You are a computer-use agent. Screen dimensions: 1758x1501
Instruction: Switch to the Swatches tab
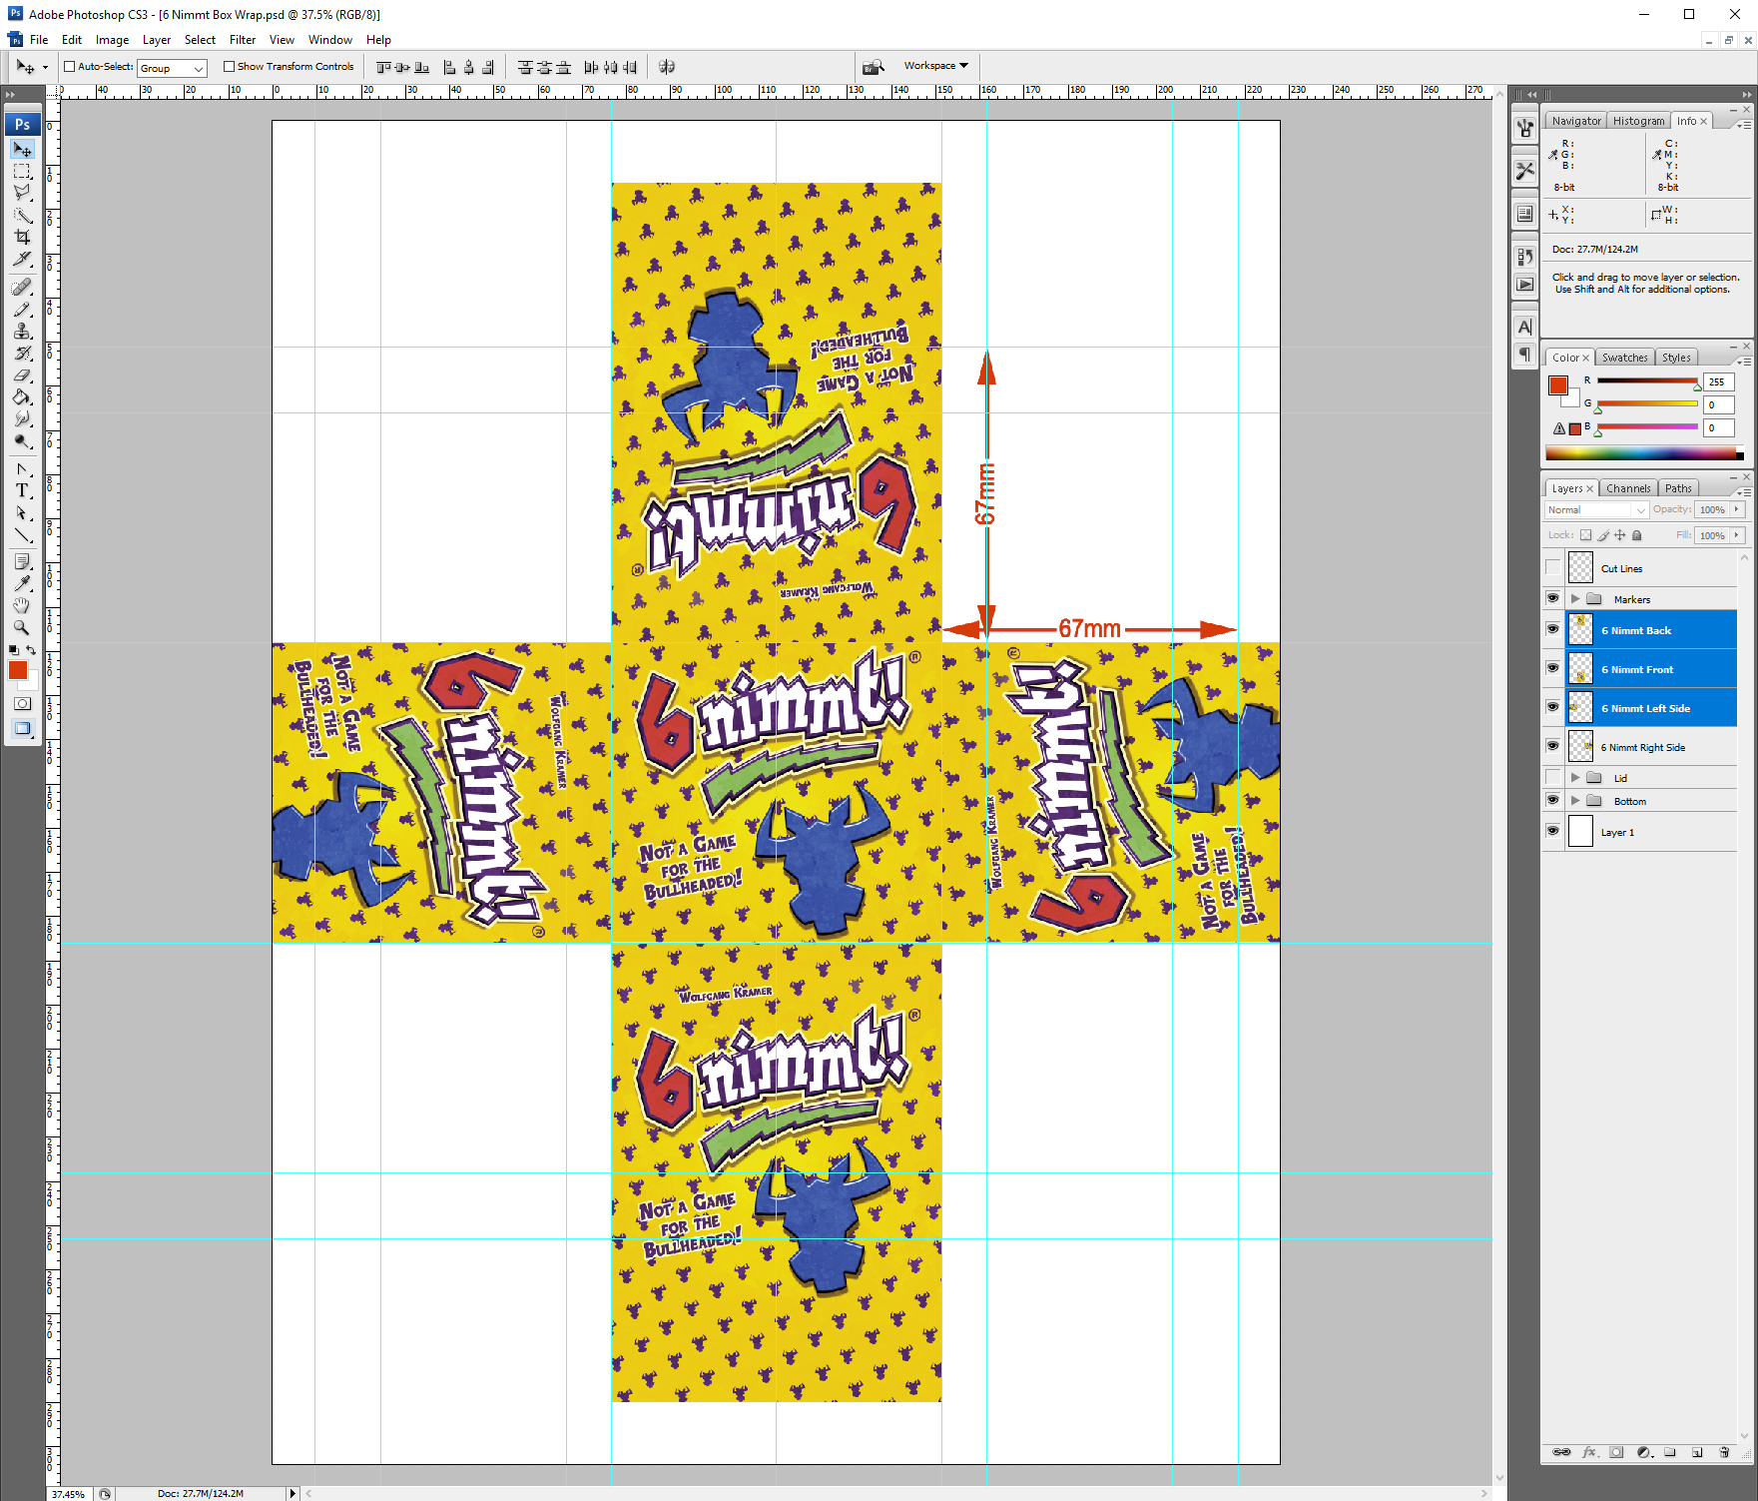click(x=1624, y=357)
